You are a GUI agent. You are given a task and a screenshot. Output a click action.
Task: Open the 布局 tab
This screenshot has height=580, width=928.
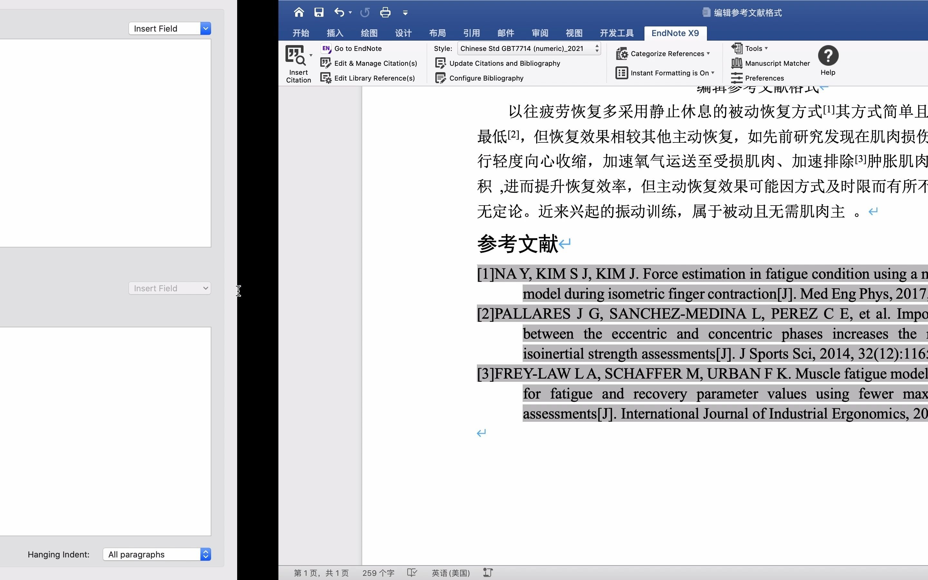coord(437,33)
